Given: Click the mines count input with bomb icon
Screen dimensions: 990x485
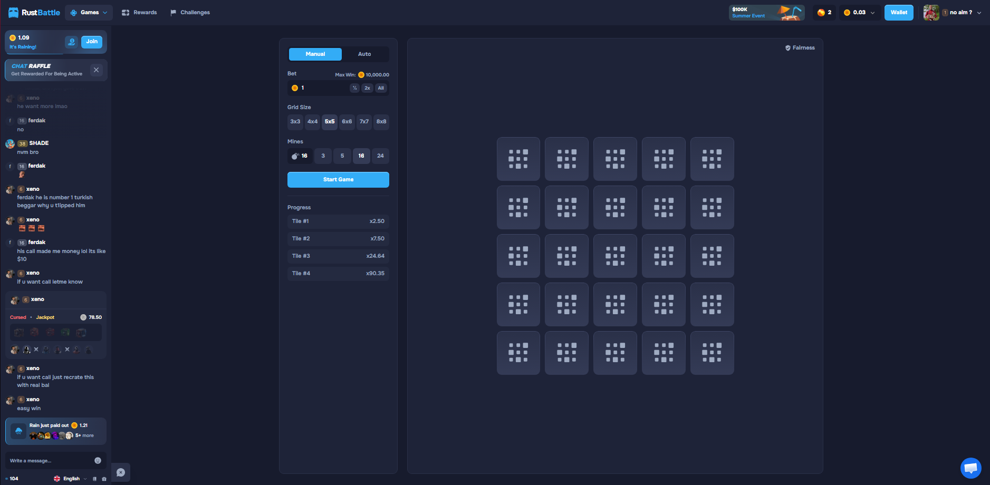Looking at the screenshot, I should tap(300, 156).
